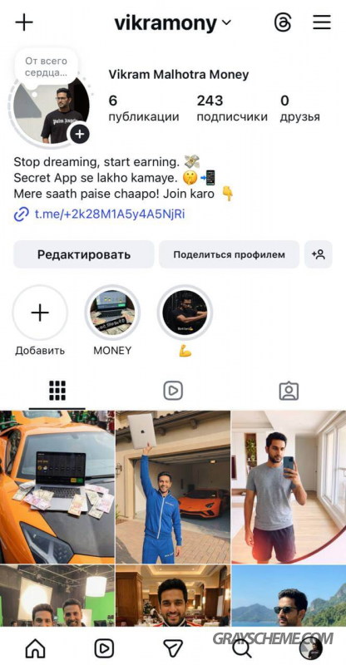346x665 pixels.
Task: Switch to the Reels tab
Action: point(173,391)
